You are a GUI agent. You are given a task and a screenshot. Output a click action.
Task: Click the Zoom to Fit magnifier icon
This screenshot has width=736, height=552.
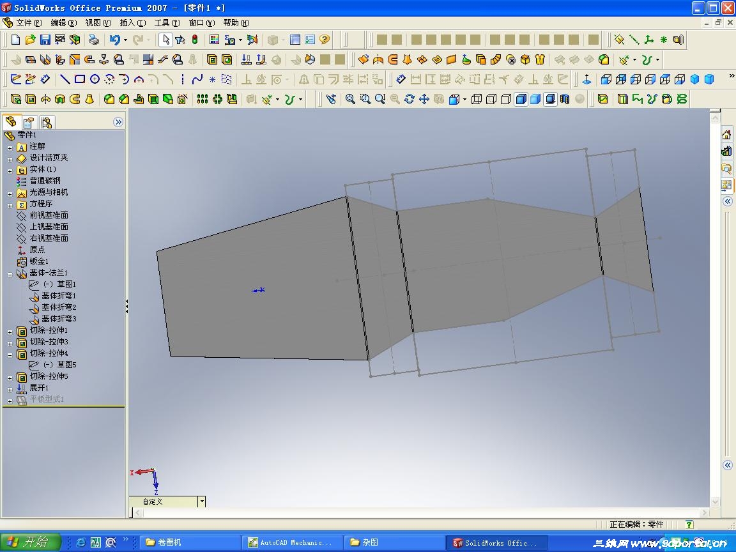point(350,99)
